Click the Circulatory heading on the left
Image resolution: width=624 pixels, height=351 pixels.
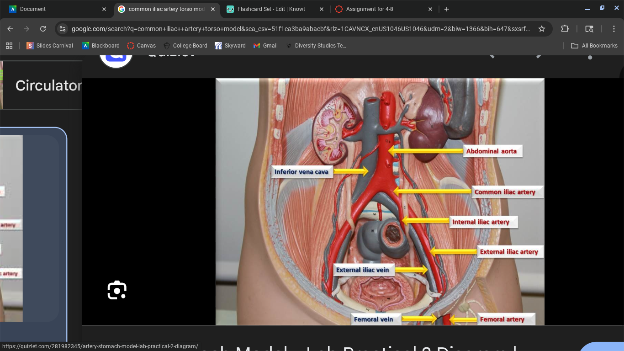pyautogui.click(x=48, y=85)
